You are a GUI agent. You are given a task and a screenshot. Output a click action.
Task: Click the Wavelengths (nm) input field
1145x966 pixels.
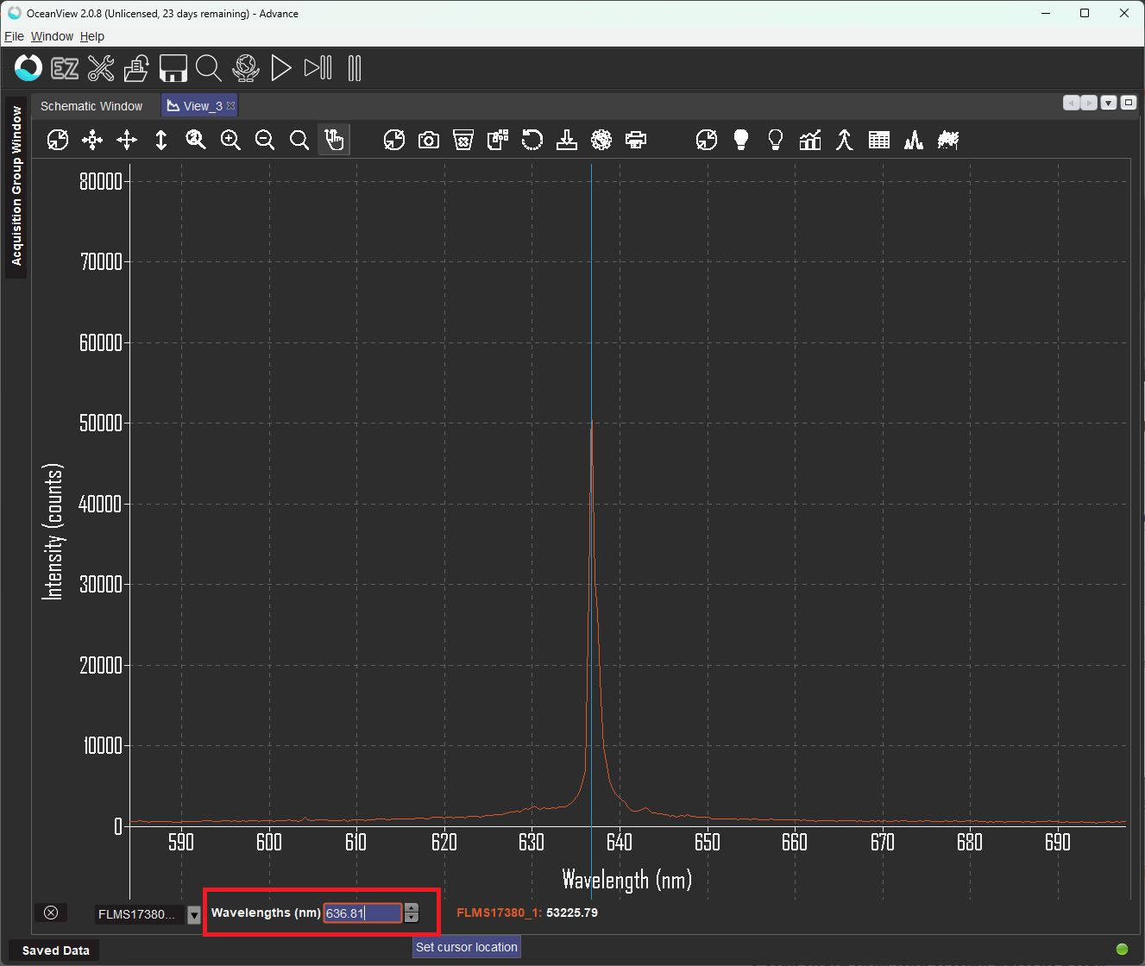click(x=362, y=913)
